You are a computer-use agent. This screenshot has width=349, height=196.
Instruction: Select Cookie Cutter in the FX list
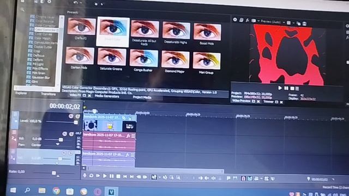coord(43,47)
